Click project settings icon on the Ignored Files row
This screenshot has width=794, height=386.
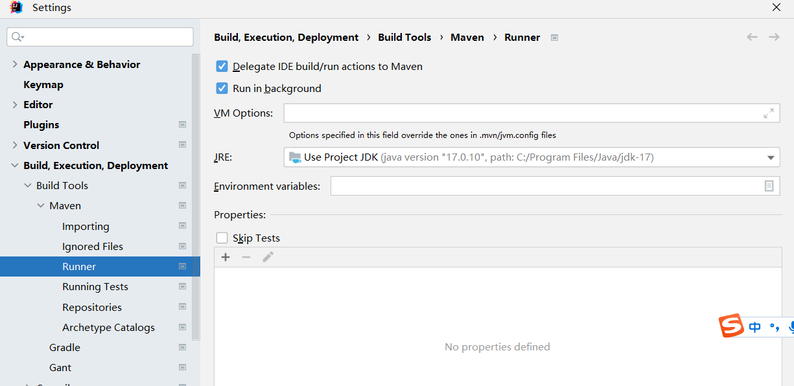click(182, 246)
